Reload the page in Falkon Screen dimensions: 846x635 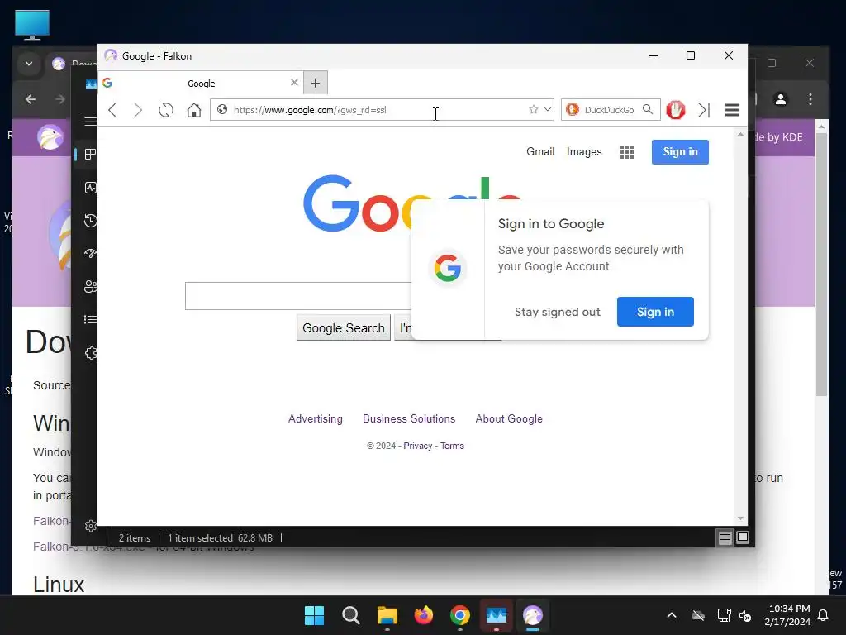(165, 110)
